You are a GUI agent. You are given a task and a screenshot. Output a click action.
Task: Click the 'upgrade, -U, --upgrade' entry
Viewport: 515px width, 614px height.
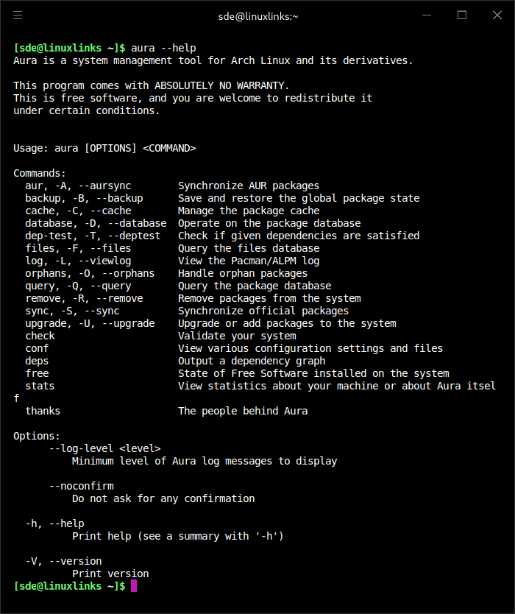(x=90, y=323)
